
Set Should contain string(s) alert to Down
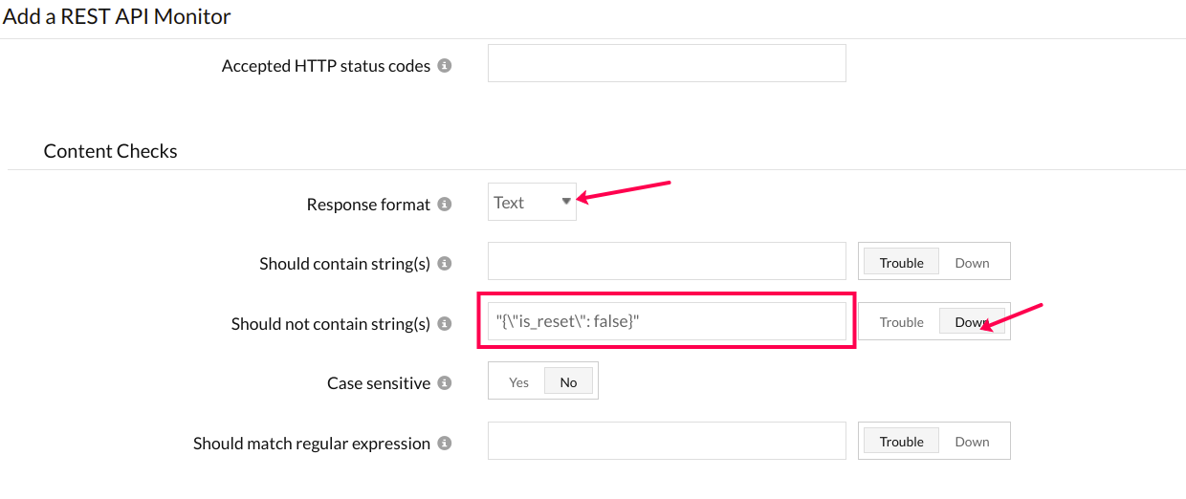(972, 263)
